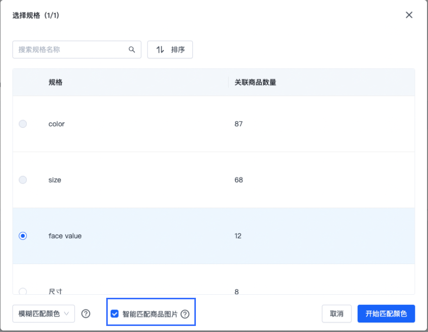Click the face value row text
Viewport: 428px width, 332px height.
(65, 236)
